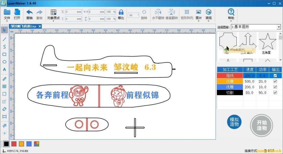Image resolution: width=283 pixels, height=154 pixels.
Task: Toggle output checkbox for 切割 row
Action: (275, 93)
